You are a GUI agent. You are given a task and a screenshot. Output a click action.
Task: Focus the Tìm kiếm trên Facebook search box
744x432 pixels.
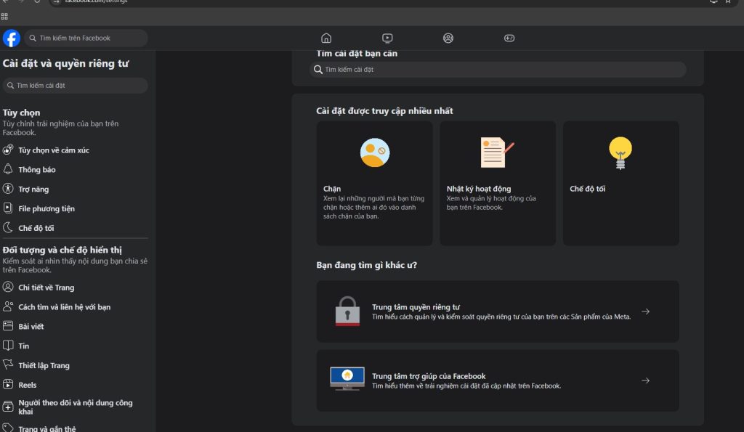tap(87, 38)
